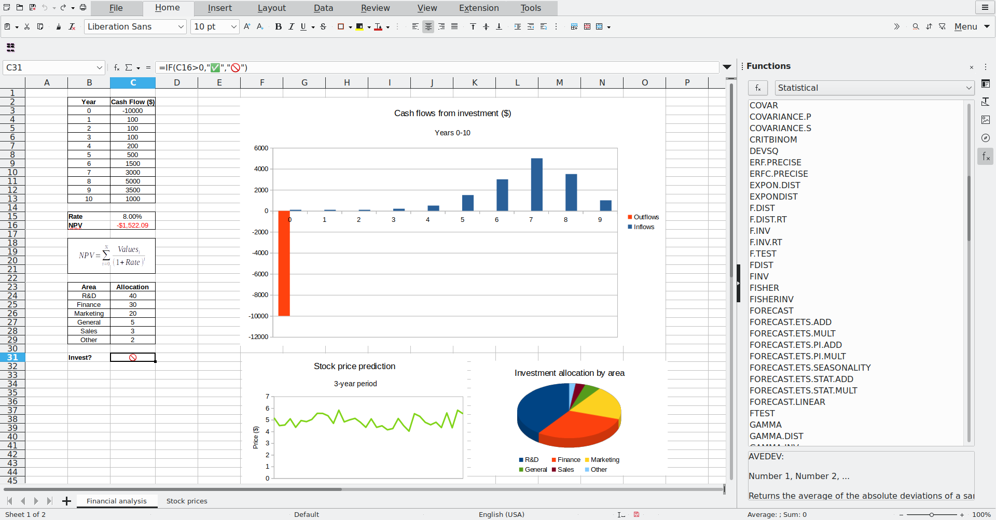Select the Cut icon in the toolbar
The image size is (996, 520).
pos(27,26)
